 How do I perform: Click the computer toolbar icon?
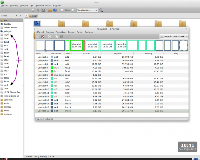point(55,10)
